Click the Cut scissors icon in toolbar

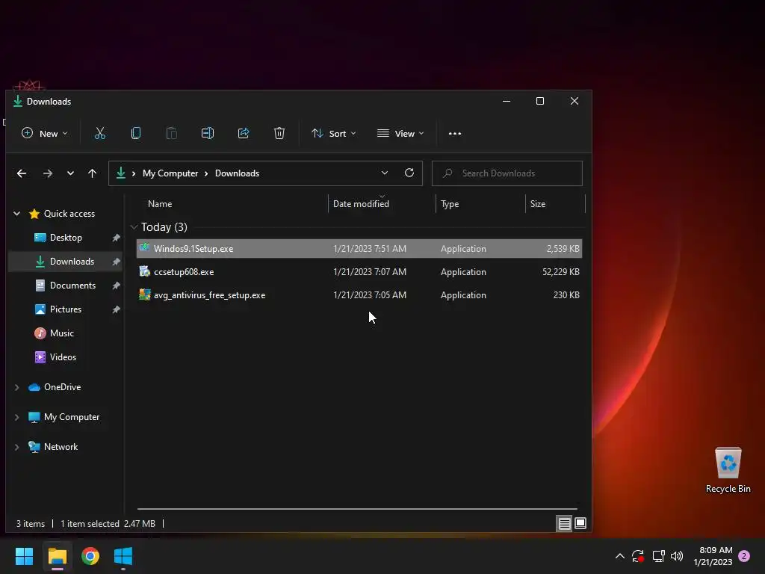100,133
